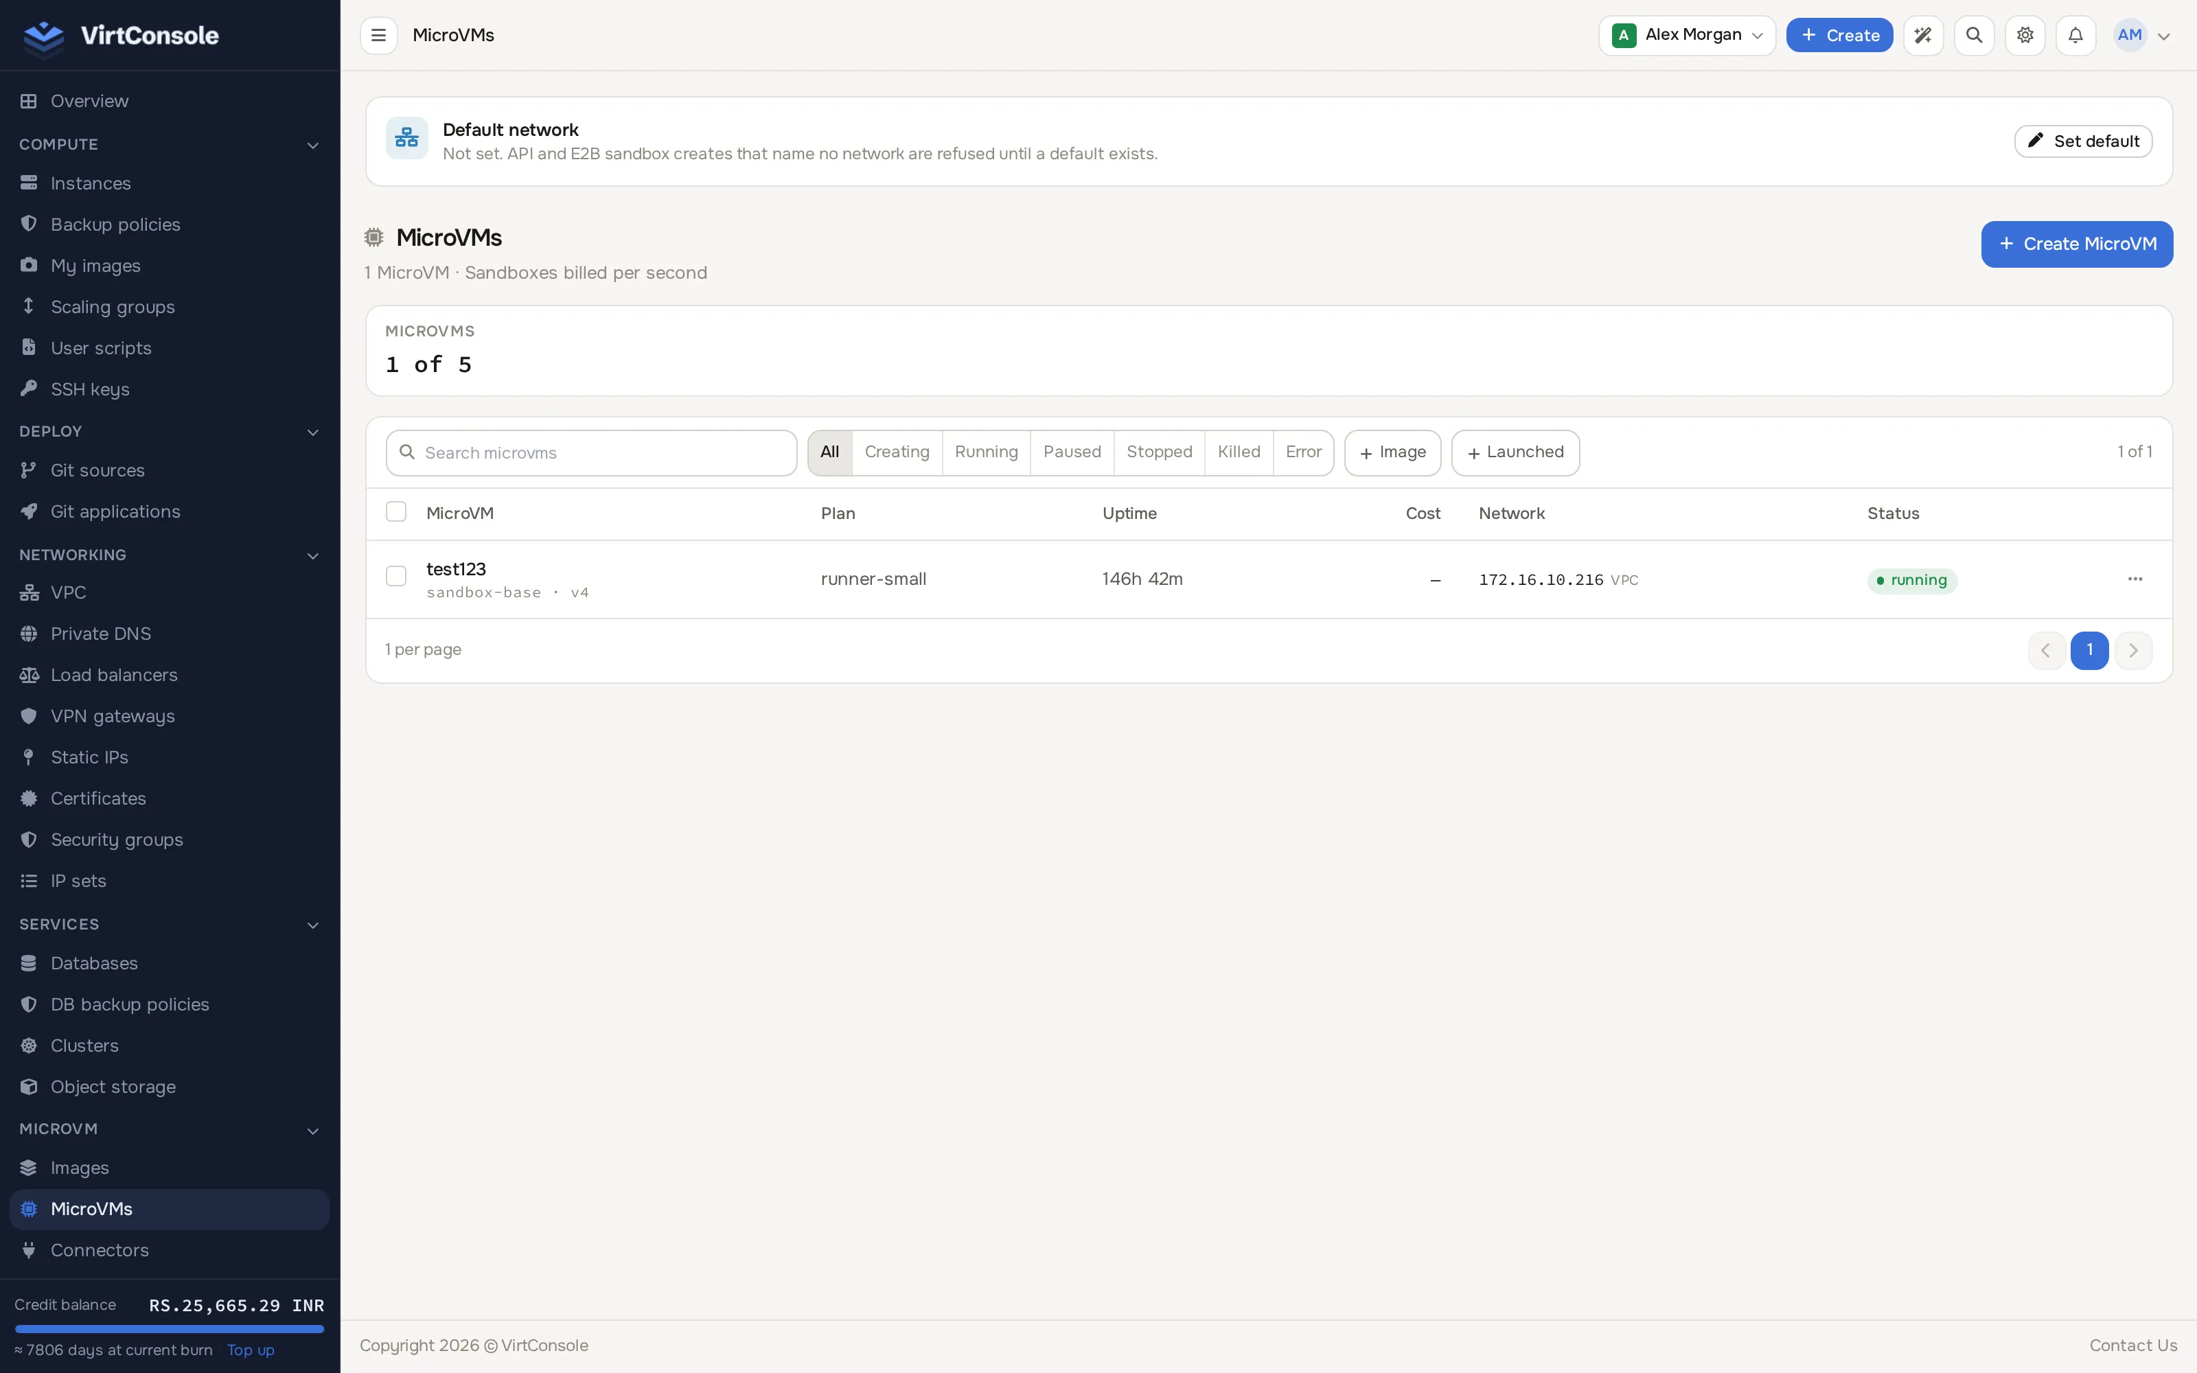
Task: Open the notifications bell icon
Action: tap(2075, 36)
